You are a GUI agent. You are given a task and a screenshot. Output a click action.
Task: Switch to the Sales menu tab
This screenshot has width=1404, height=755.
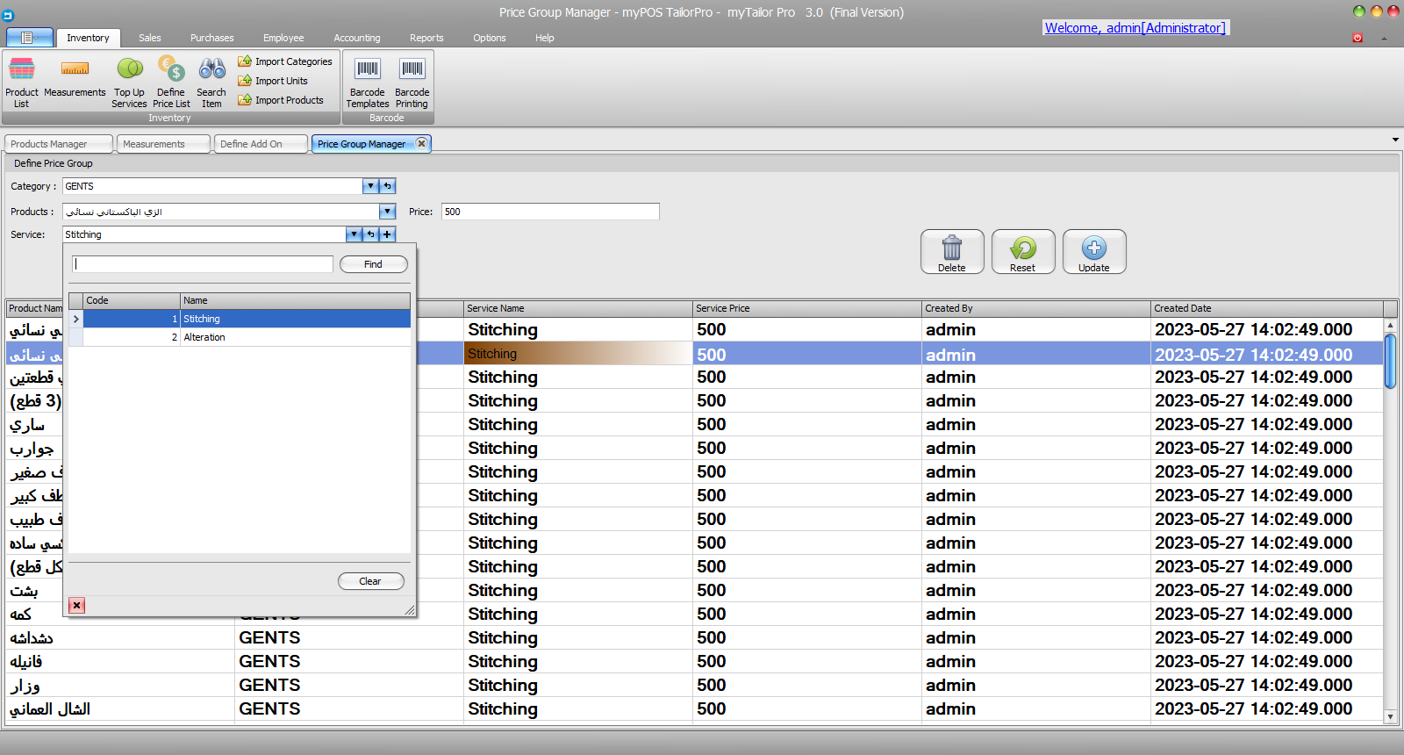pos(150,38)
